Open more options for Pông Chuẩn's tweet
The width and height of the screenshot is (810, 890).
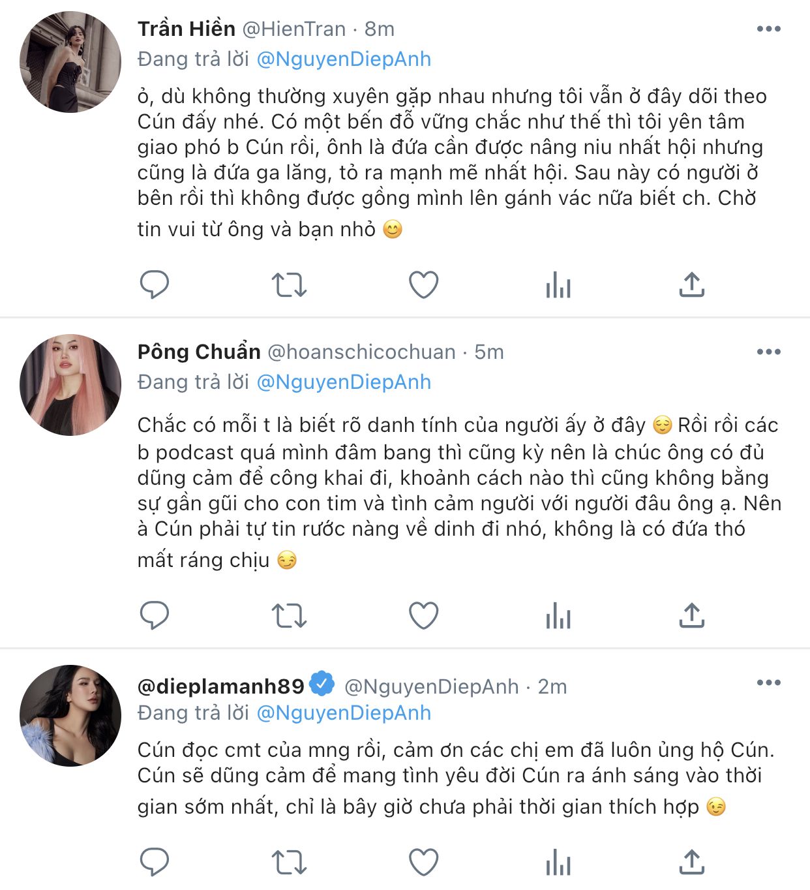pyautogui.click(x=768, y=352)
